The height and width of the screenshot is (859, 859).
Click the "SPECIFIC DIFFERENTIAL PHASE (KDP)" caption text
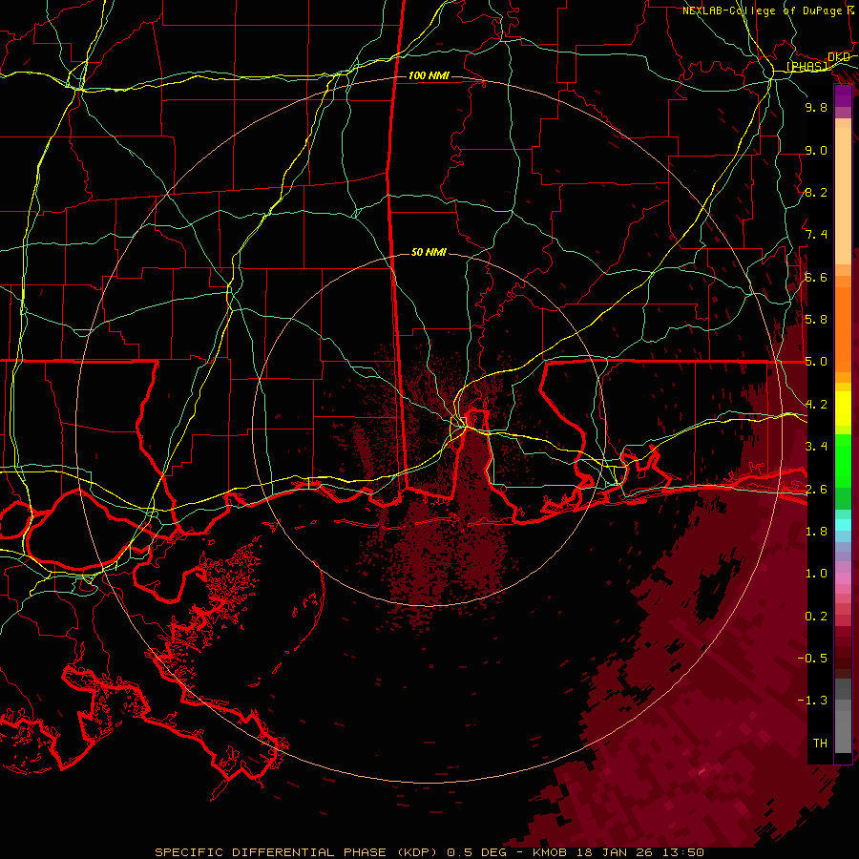point(296,852)
